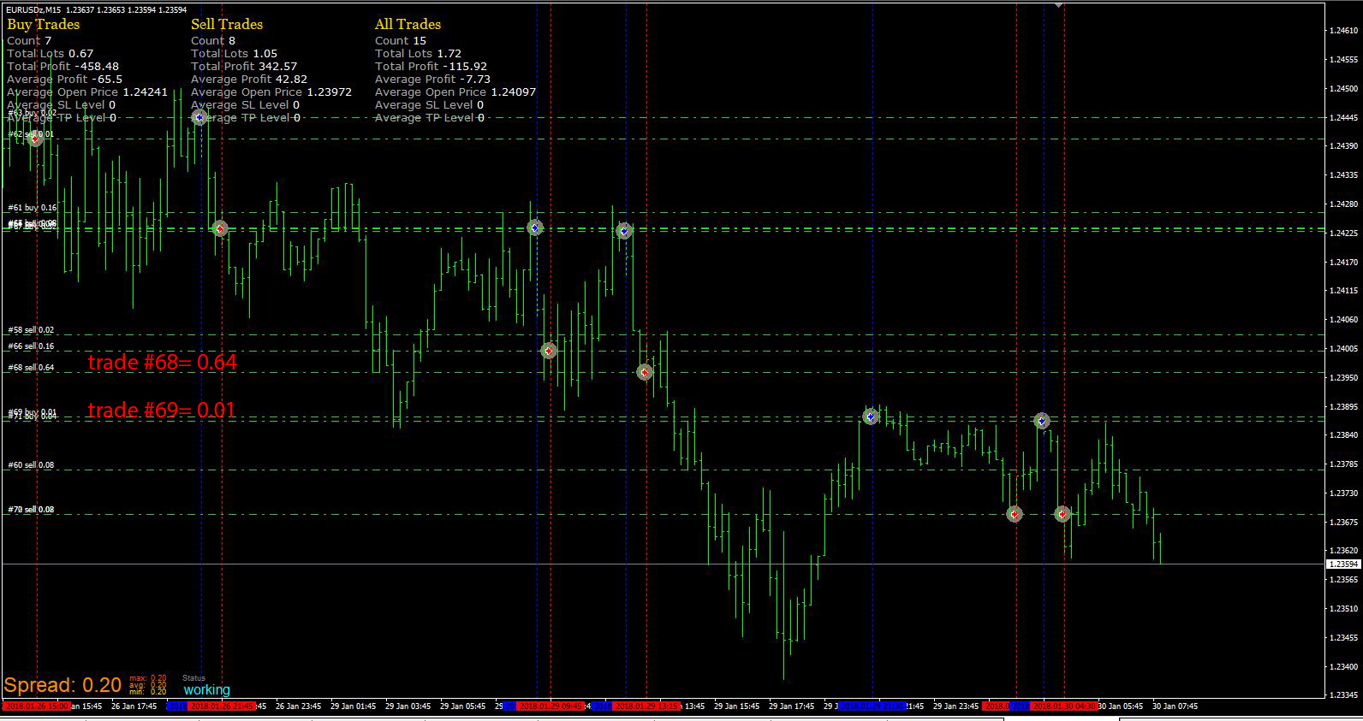Click the '30 Jan 07:45' time axis label

[x=1175, y=706]
